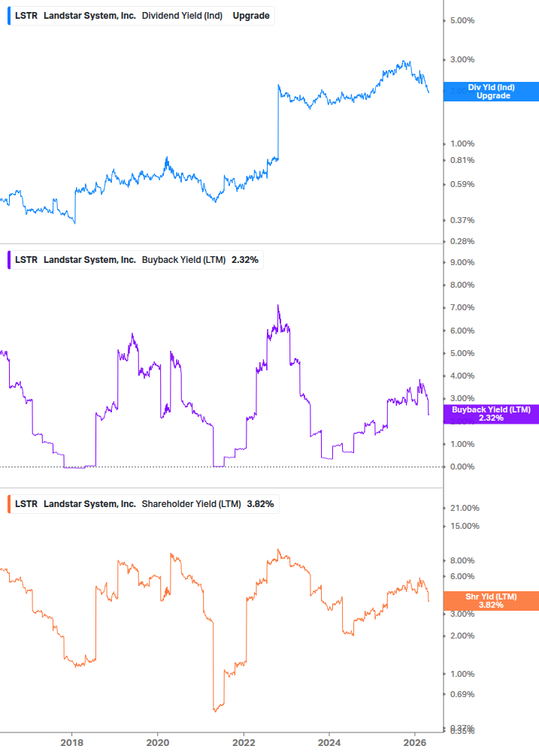This screenshot has height=755, width=539.
Task: Click the 0.00% tick on buyback yield axis
Action: 462,467
